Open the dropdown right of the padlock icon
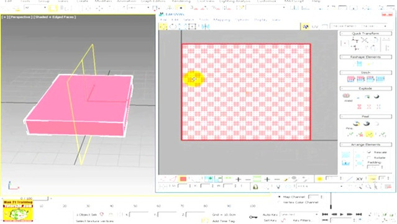397x224 pixels. pos(320,186)
